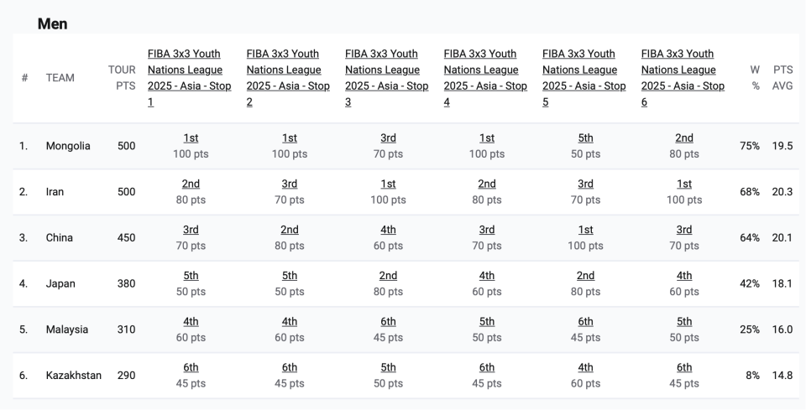Viewport: 806px width, 410px height.
Task: Click the TEAM column header
Action: pos(60,78)
